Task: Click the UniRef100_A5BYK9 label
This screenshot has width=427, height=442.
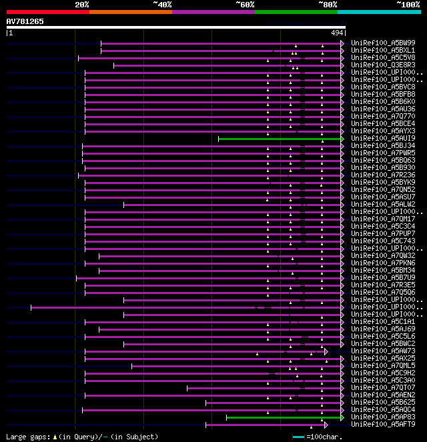Action: click(383, 182)
